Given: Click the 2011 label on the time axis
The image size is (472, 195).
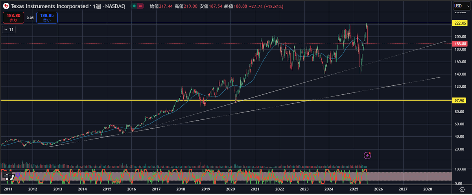Looking at the screenshot, I should click(x=7, y=189).
